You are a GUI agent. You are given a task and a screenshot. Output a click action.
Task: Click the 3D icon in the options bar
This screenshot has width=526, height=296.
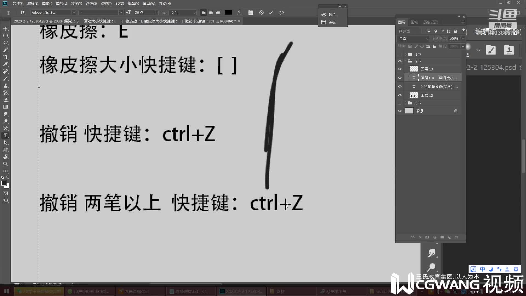point(281,12)
